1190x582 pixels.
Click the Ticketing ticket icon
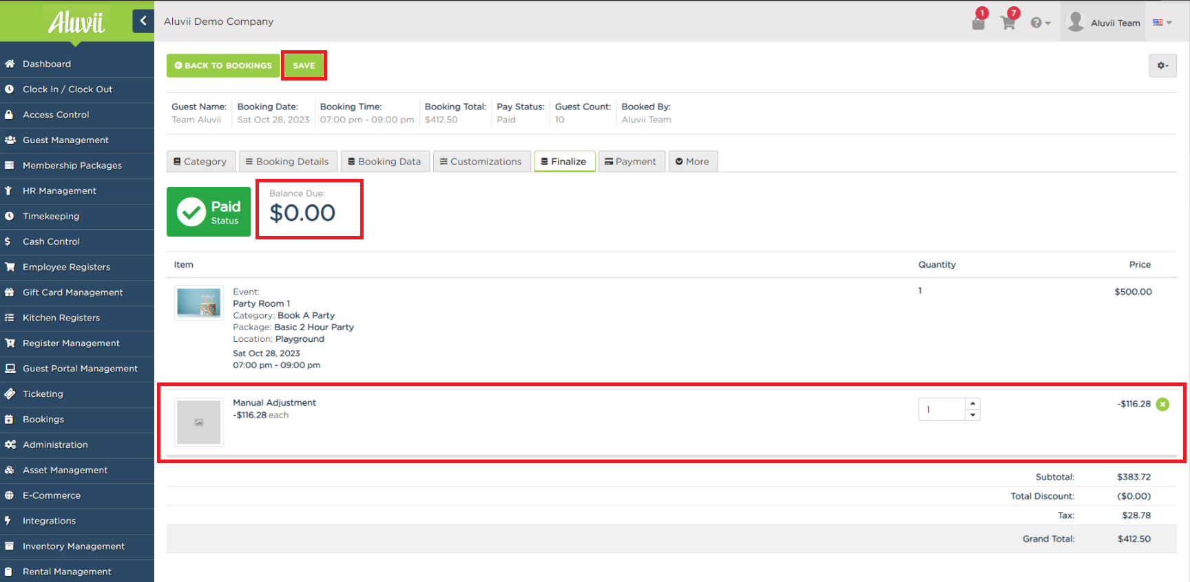coord(10,394)
